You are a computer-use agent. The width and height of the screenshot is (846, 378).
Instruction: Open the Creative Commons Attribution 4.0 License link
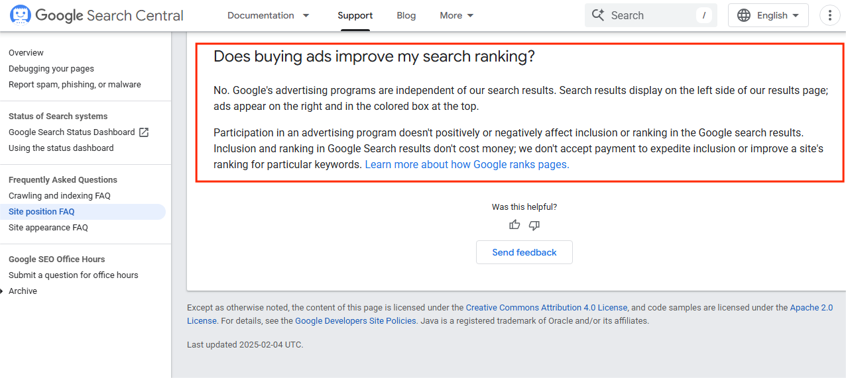[546, 308]
